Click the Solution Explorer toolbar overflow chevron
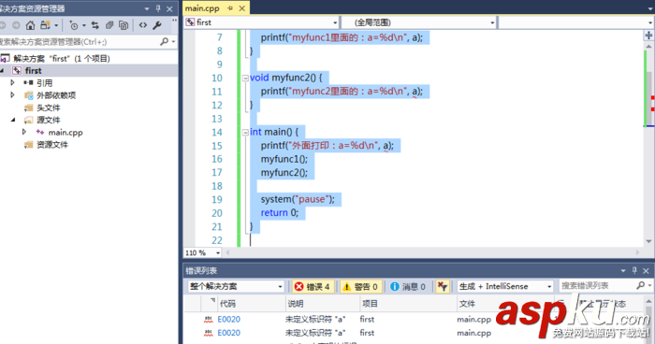 175,21
